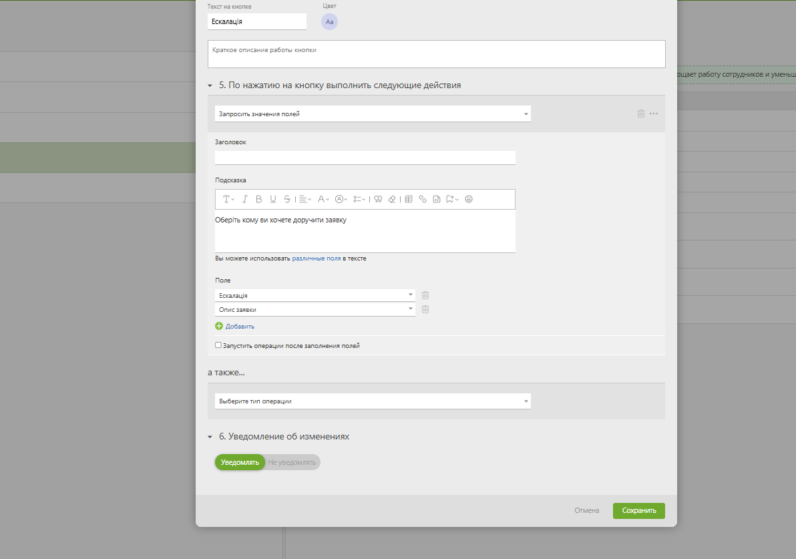Open 'Выберите тип операции' dropdown
The height and width of the screenshot is (559, 796).
pos(373,401)
